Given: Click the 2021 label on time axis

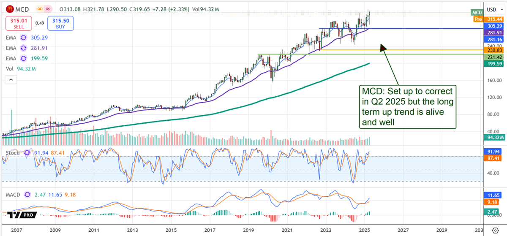Looking at the screenshot, I should tap(287, 231).
